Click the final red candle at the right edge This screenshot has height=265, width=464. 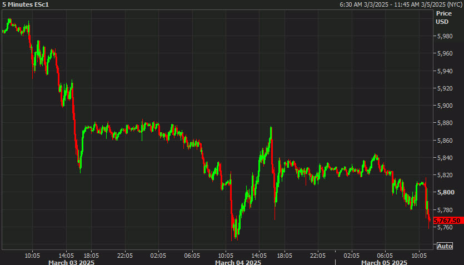(x=428, y=217)
